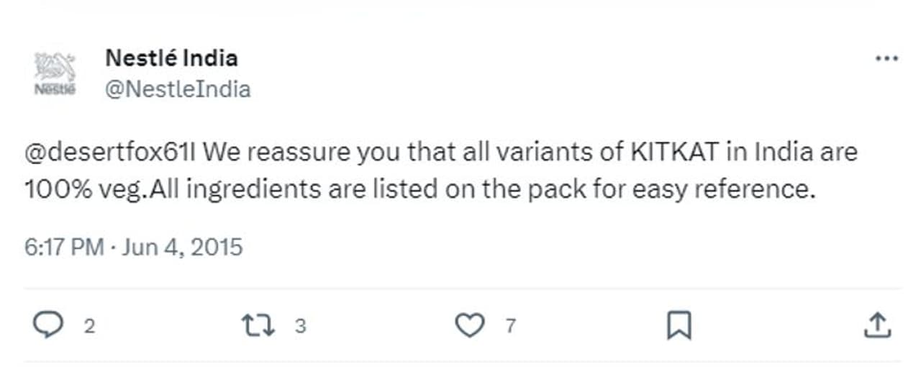Click the @NestleIndia handle

(178, 89)
